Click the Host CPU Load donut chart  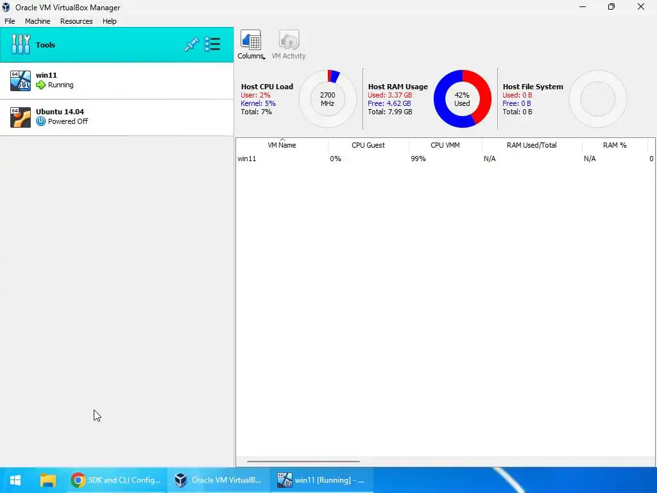pos(328,99)
